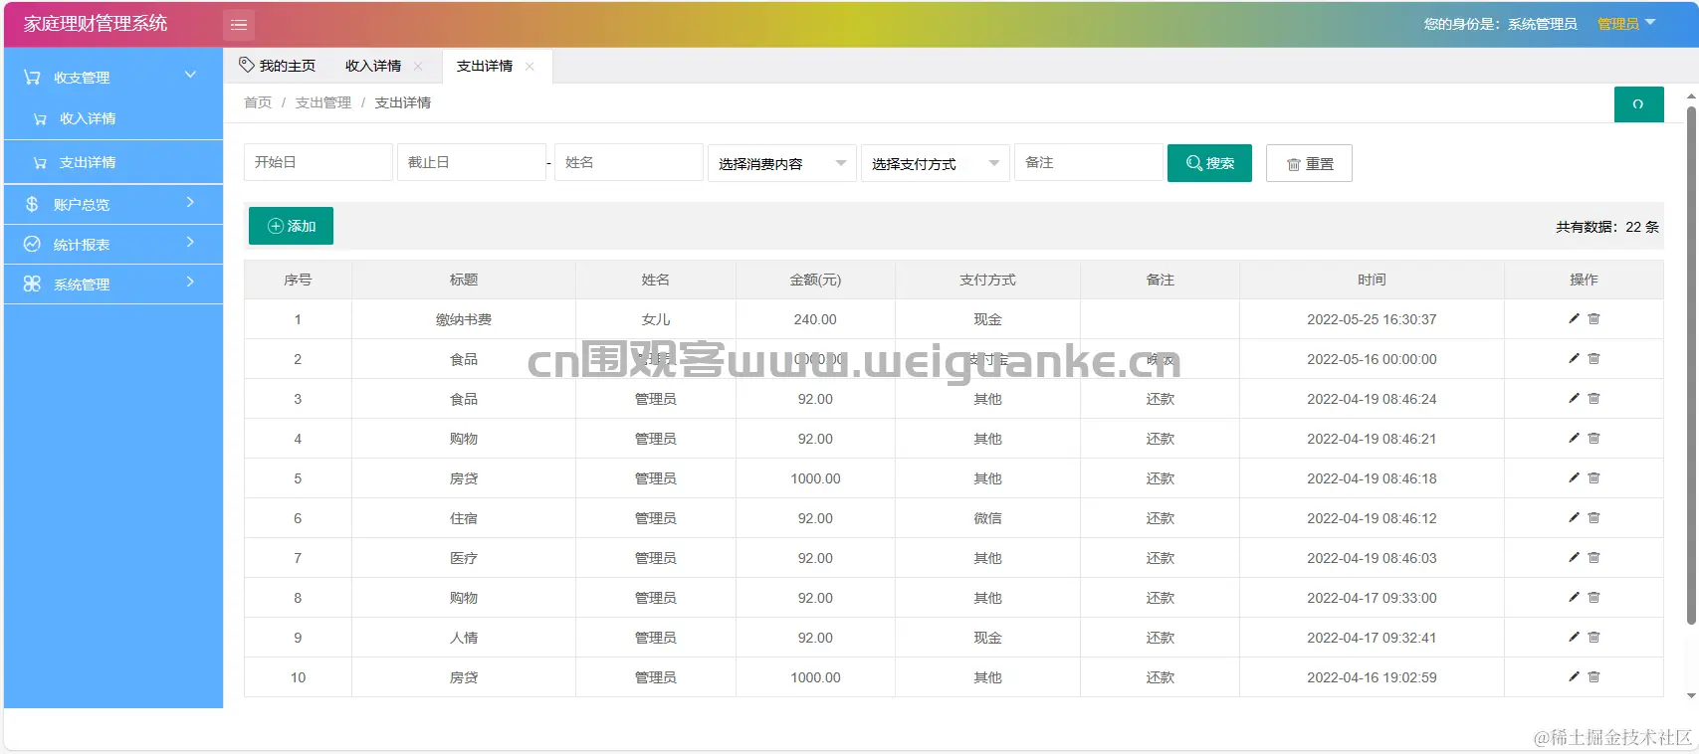Screen dimensions: 1699x754
Task: Focus the 姓名 input field
Action: 629,162
